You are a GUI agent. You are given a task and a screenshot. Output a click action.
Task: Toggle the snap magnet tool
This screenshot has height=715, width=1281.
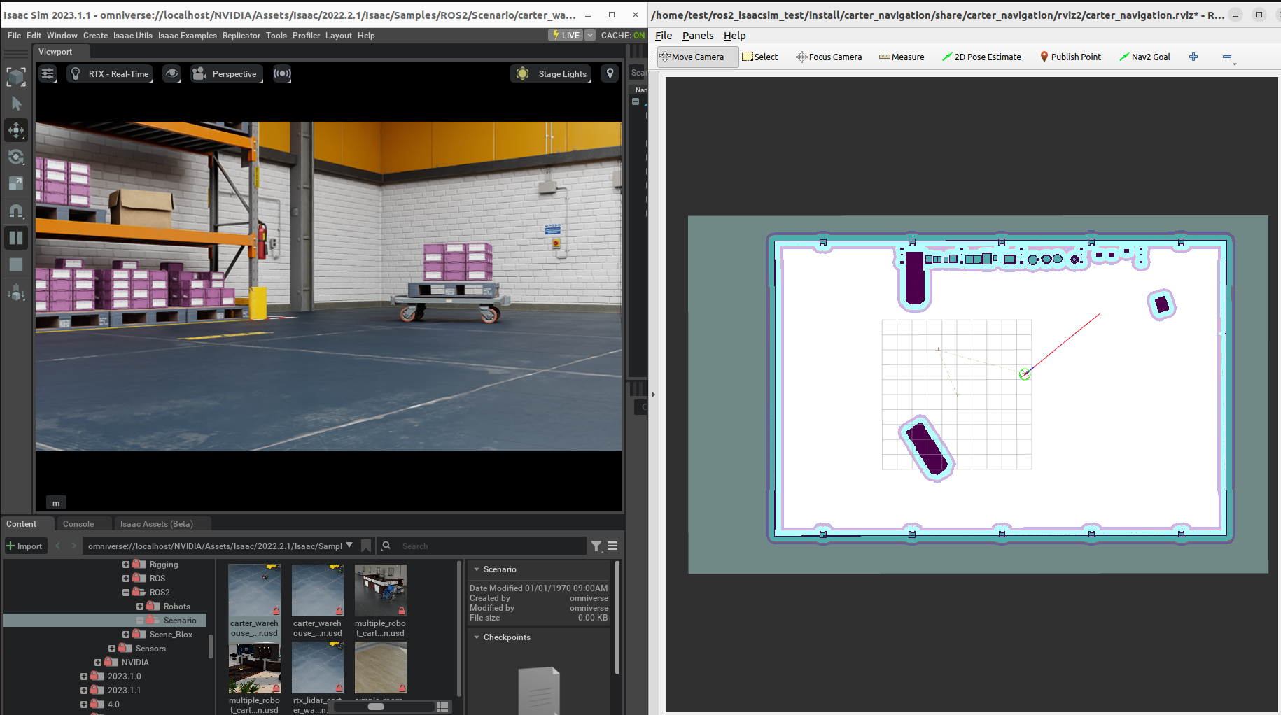(16, 211)
